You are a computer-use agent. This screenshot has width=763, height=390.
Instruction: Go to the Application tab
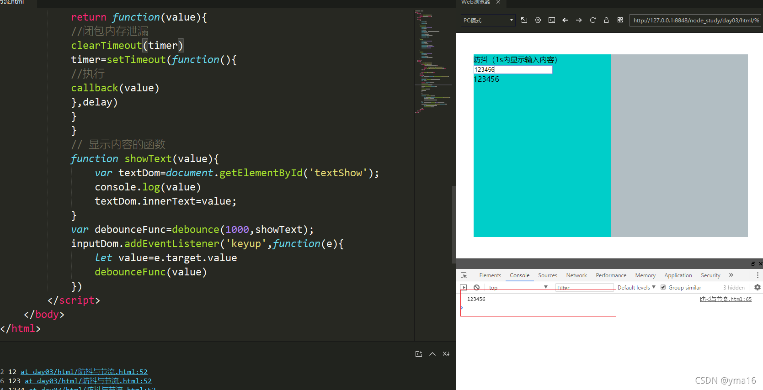pyautogui.click(x=678, y=275)
